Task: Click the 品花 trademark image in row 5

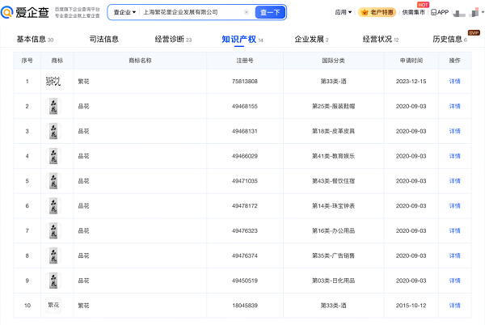Action: tap(53, 181)
